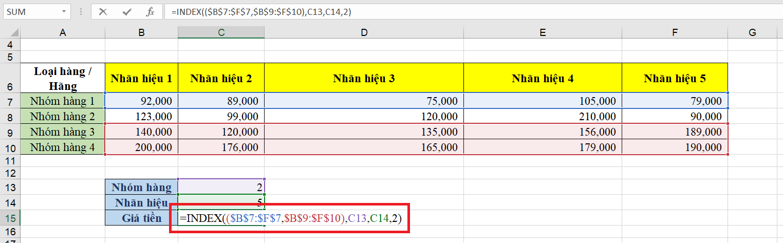The height and width of the screenshot is (243, 783).
Task: Click the blue Giá tiền label cell
Action: click(141, 218)
